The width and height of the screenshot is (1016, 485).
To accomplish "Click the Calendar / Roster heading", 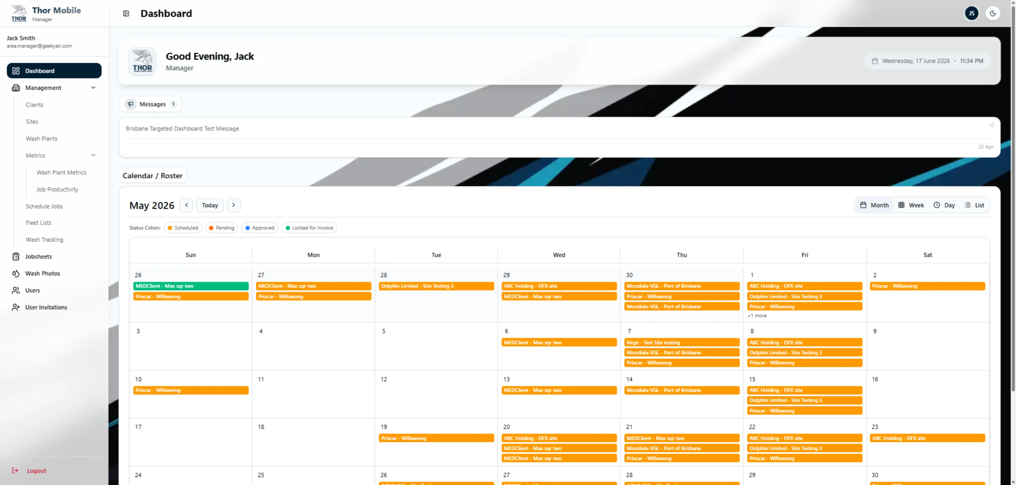I will [x=153, y=176].
